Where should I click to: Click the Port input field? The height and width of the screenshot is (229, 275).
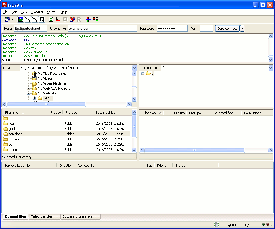pyautogui.click(x=206, y=29)
